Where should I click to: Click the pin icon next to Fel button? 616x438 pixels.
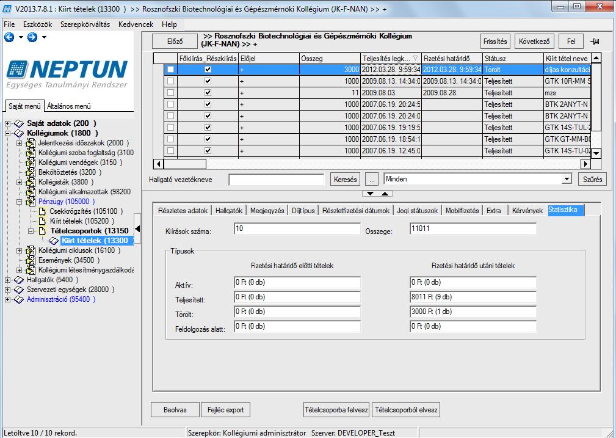pyautogui.click(x=595, y=42)
